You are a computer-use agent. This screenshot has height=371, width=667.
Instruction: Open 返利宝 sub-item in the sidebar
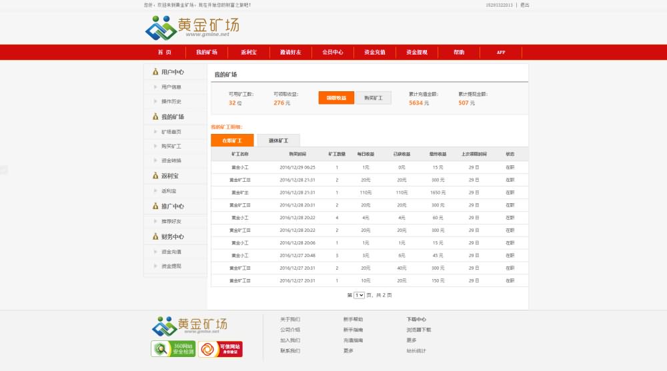169,190
